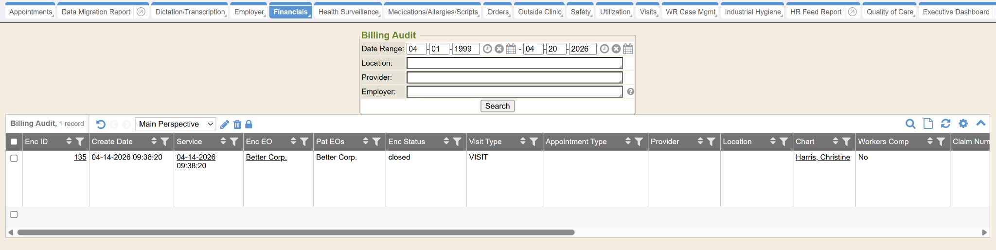
Task: Open the Executive Dashboard tab
Action: click(x=956, y=12)
